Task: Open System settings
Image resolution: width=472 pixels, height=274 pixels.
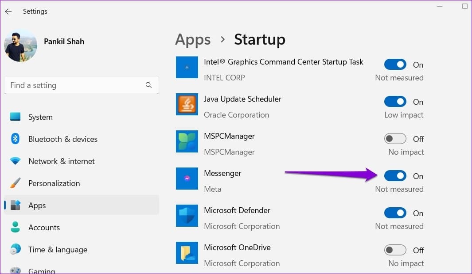Action: (40, 117)
